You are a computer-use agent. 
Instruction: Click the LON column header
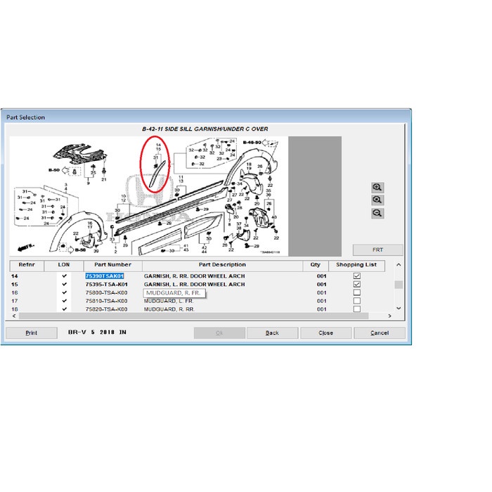(x=64, y=265)
